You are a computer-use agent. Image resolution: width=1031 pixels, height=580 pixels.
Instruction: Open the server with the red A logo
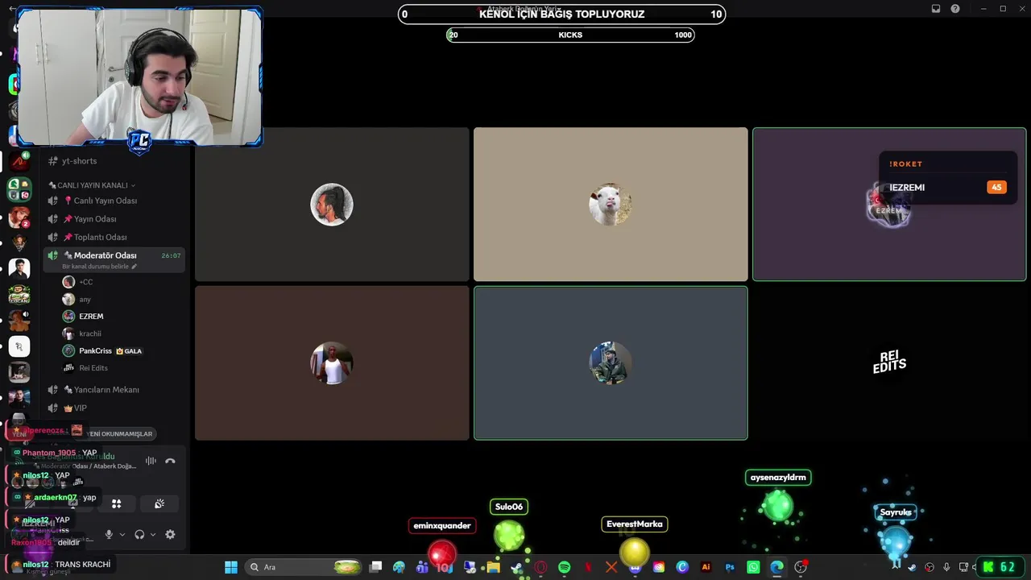19,162
